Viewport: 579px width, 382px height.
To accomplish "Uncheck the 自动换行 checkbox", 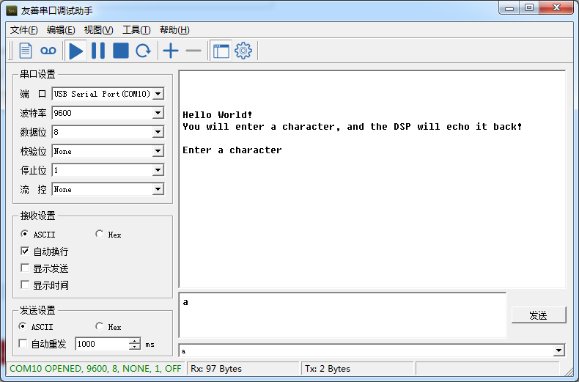I will click(x=25, y=251).
